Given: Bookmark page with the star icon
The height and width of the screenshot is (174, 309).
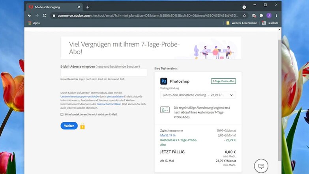Looking at the screenshot, I should (244, 15).
